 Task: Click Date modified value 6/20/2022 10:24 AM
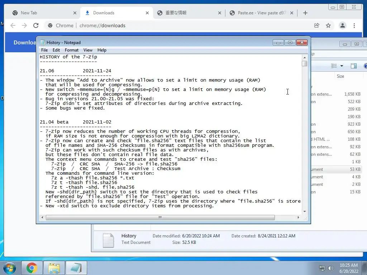[201, 236]
